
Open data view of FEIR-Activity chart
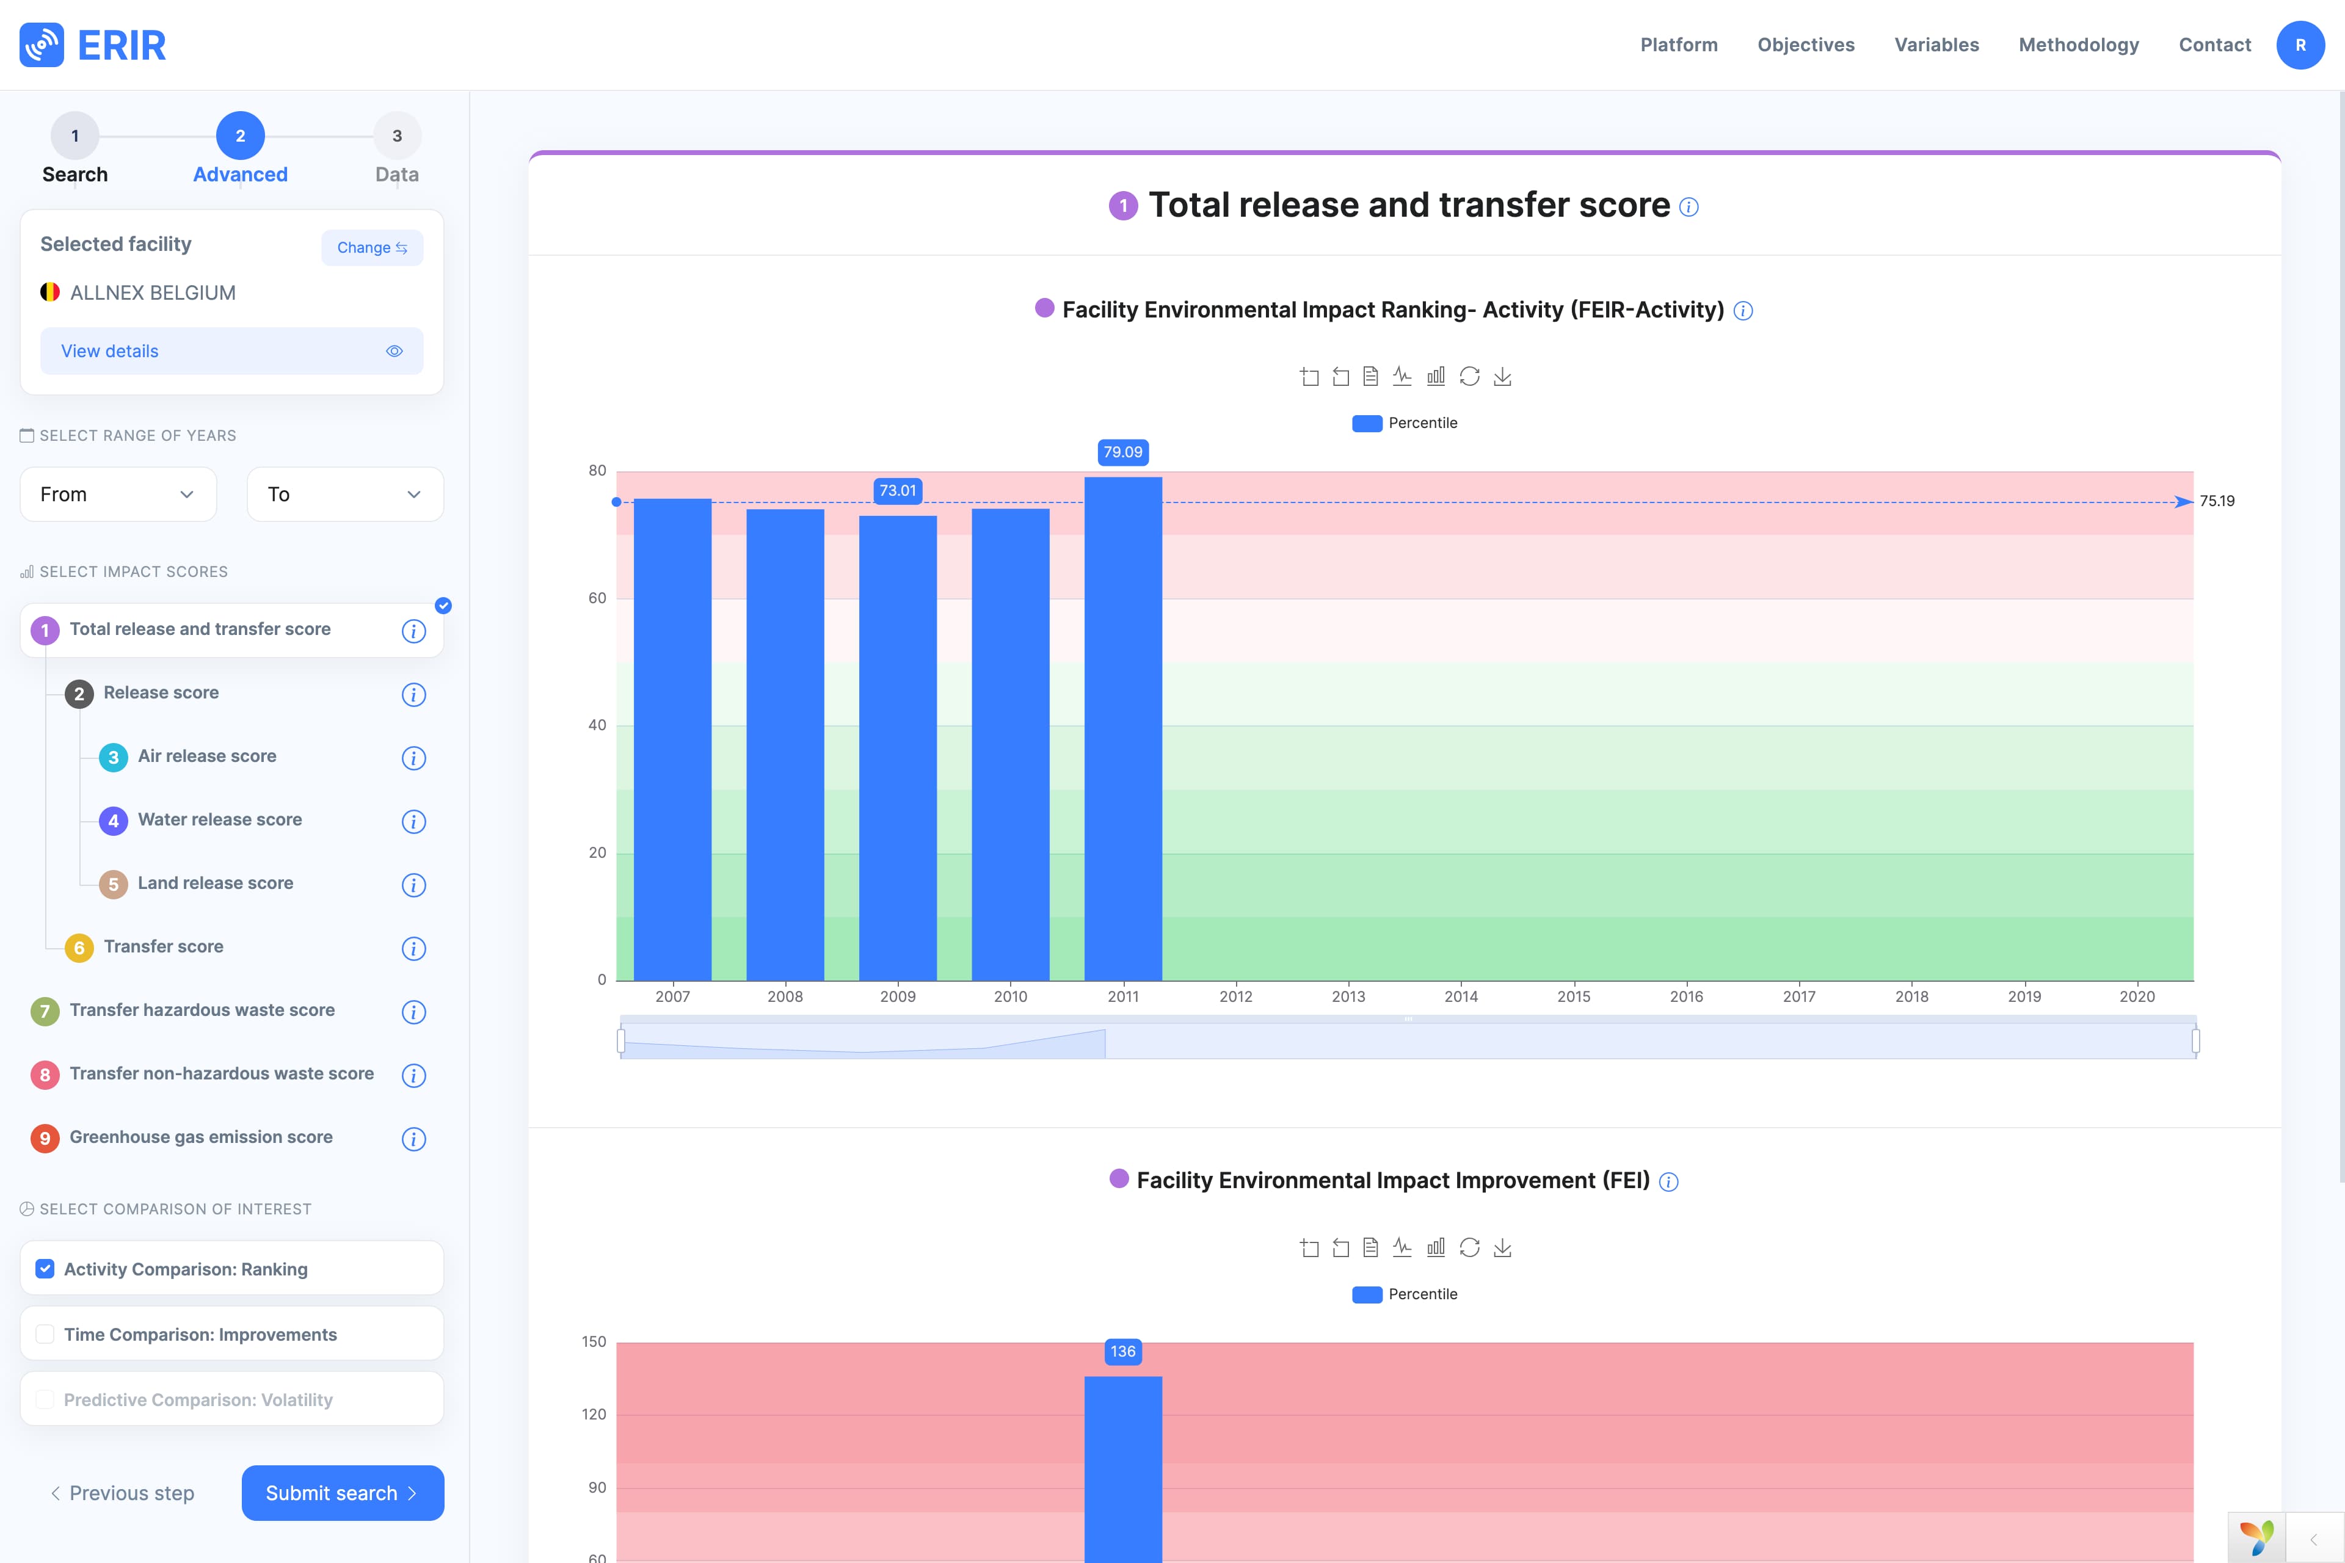pyautogui.click(x=1371, y=376)
